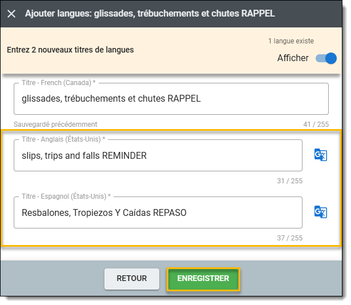Click the "Titre - Espagnol (États-Unis)" field label
Image resolution: width=351 pixels, height=305 pixels.
66,196
